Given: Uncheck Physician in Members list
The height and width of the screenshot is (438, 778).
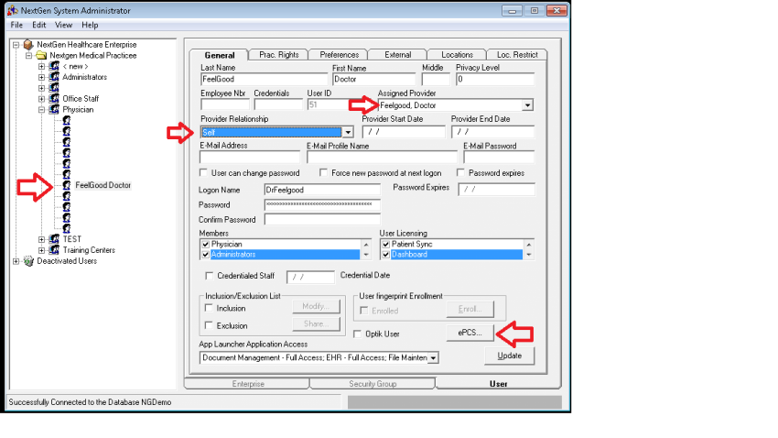Looking at the screenshot, I should click(x=205, y=245).
